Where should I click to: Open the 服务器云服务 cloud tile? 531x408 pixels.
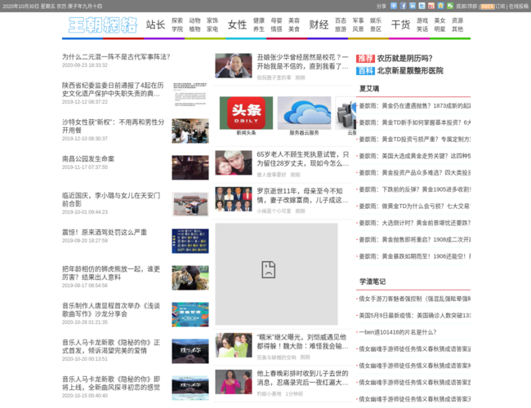click(304, 113)
